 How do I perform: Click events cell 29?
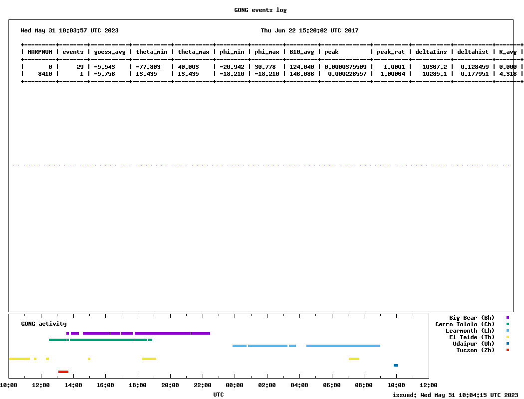tap(80, 67)
